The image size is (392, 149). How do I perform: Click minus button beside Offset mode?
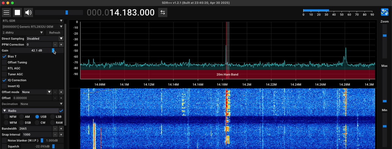(x=55, y=92)
